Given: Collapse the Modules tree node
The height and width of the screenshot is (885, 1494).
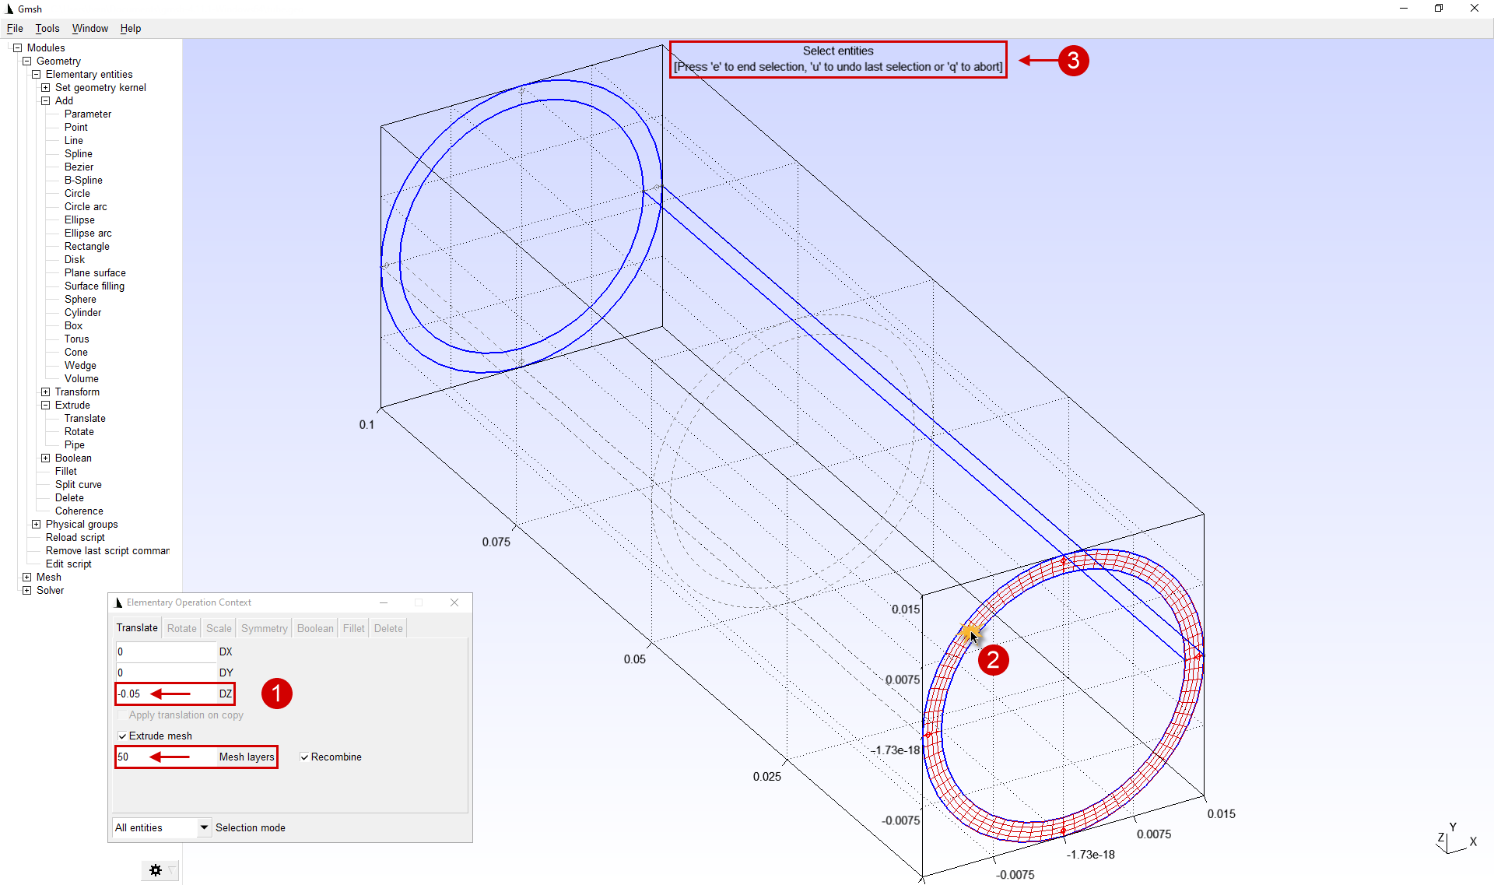Looking at the screenshot, I should point(17,47).
